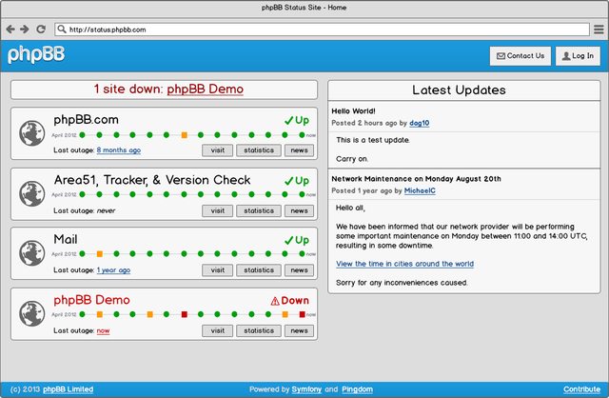The width and height of the screenshot is (609, 398).
Task: Click first orange marker on phpBB Demo timeline
Action: [x=99, y=314]
